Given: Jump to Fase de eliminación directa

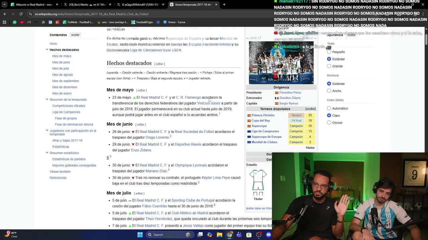Looking at the screenshot, I should [x=74, y=125].
